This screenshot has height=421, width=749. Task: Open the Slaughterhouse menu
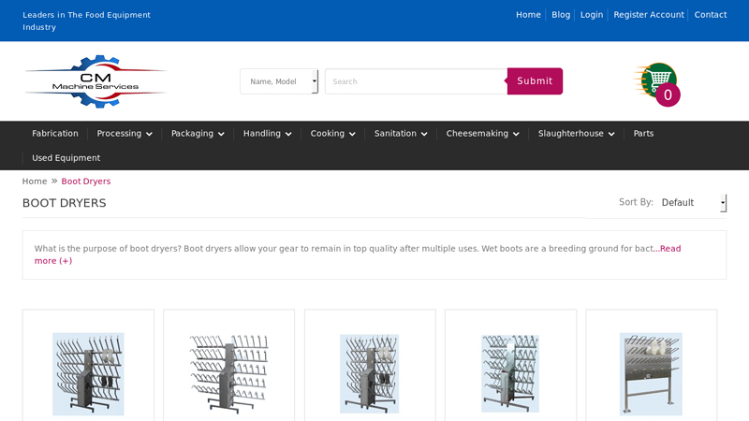576,134
